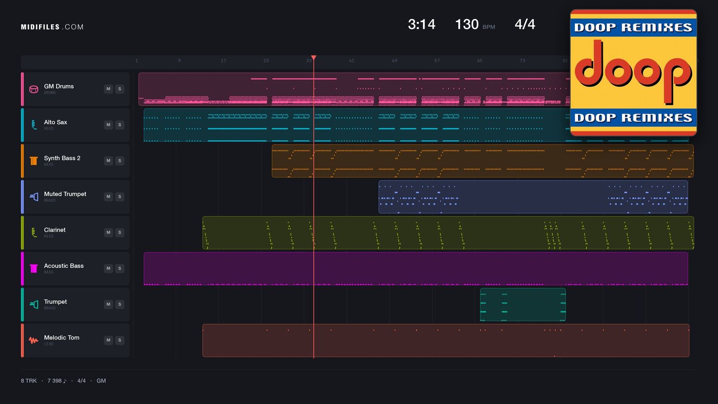Select the purple Acoustic Bass clip
Screen dimensions: 718x404
coord(416,269)
